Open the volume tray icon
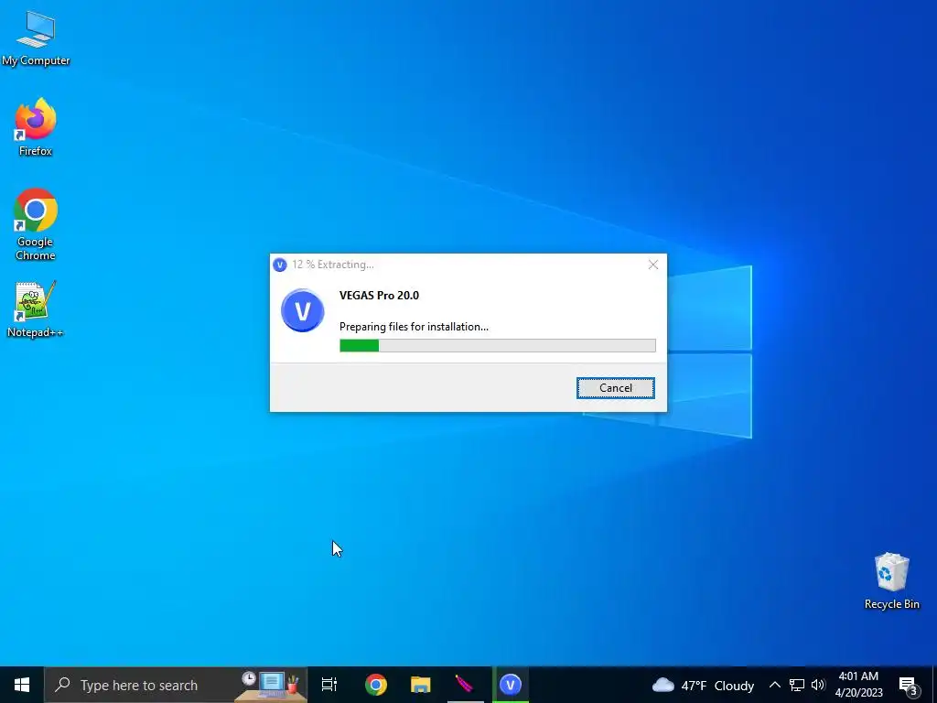The height and width of the screenshot is (703, 937). pos(818,685)
